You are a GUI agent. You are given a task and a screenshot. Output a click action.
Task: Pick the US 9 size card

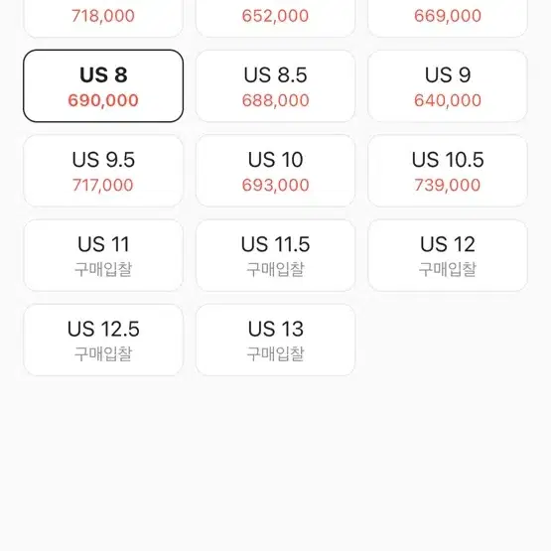[x=448, y=86]
